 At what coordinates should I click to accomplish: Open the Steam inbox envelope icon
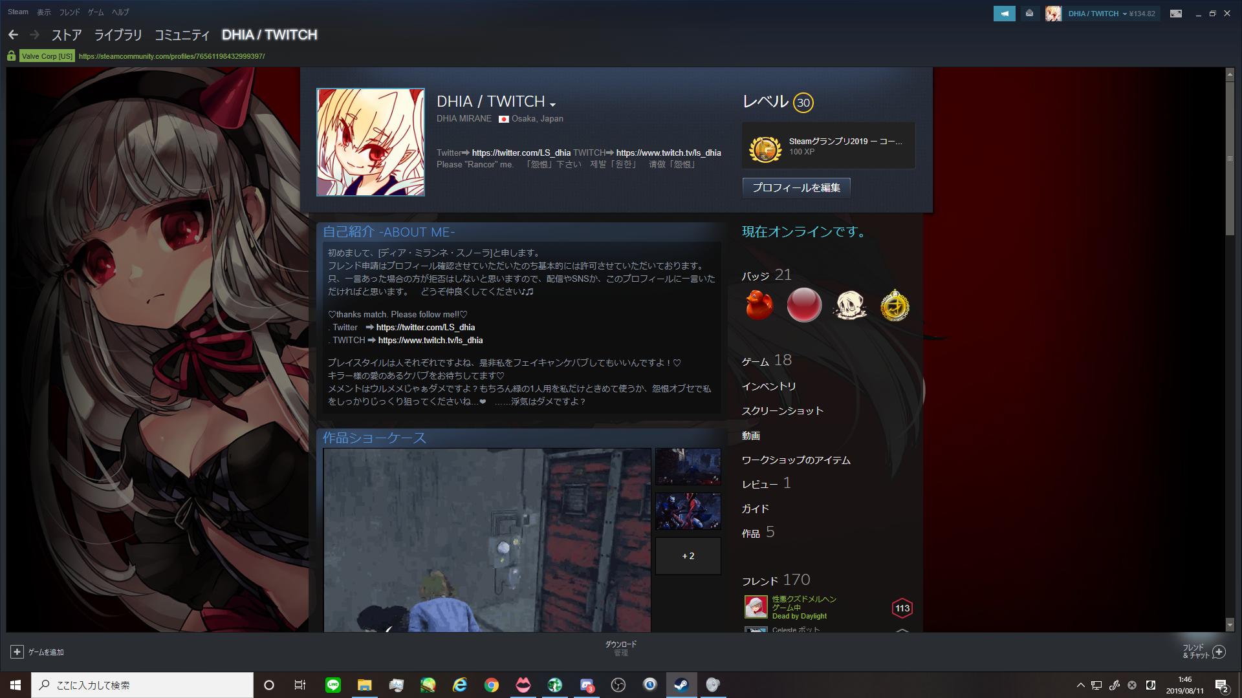pos(1029,14)
